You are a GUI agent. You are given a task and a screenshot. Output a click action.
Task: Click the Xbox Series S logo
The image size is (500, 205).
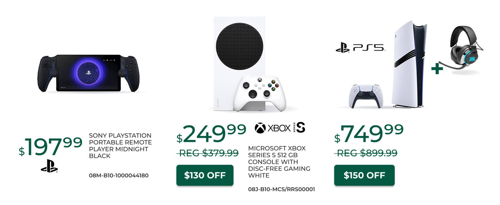tap(280, 128)
